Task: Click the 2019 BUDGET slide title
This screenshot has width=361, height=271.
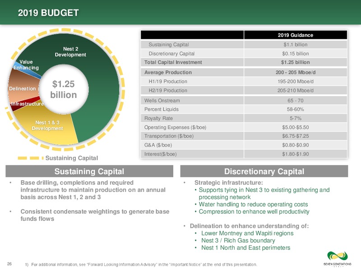Action: 48,13
